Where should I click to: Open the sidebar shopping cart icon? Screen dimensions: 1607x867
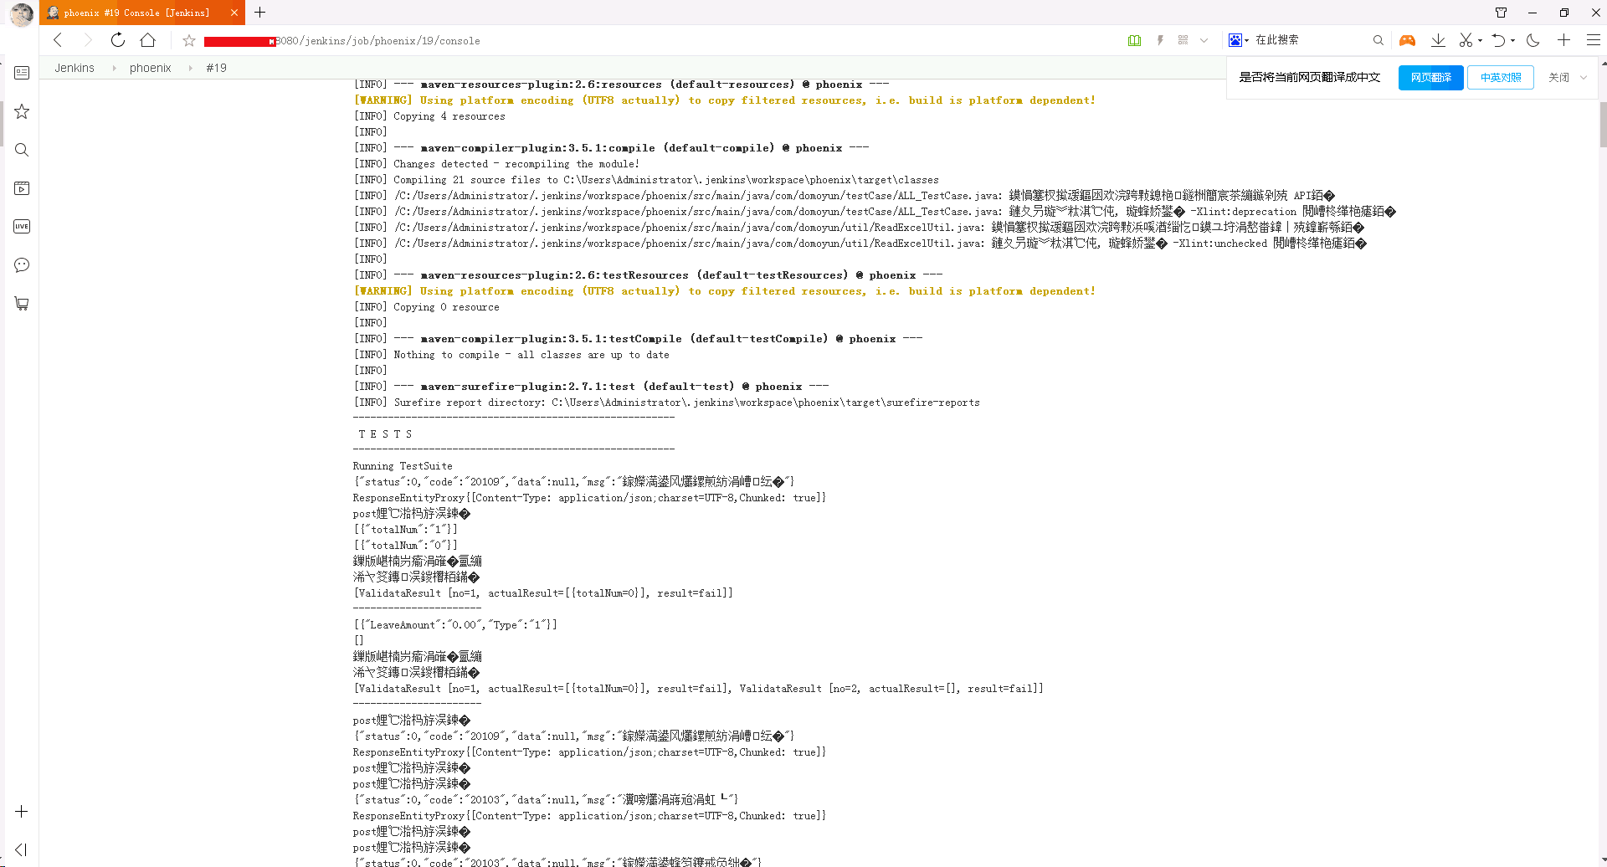[22, 304]
